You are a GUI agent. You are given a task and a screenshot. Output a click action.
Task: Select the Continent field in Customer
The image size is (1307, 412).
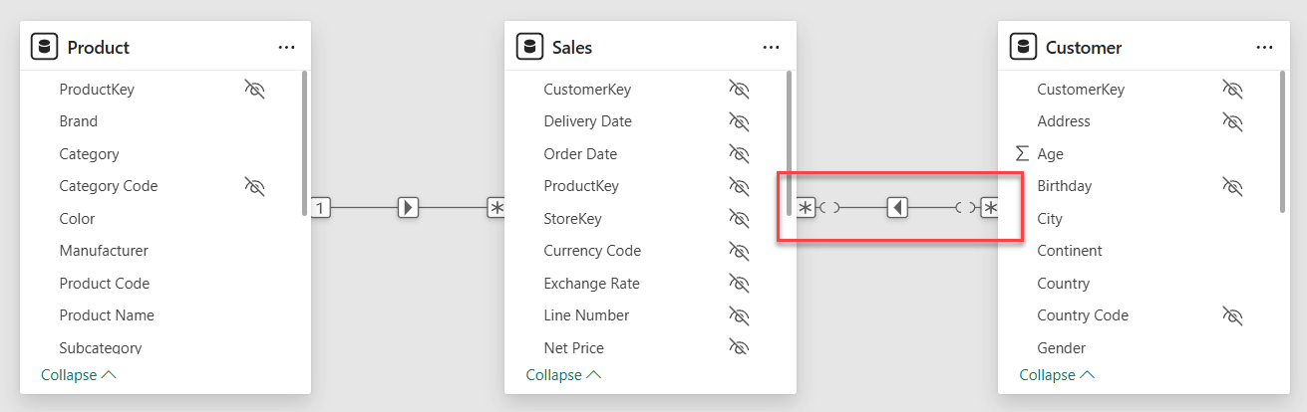pyautogui.click(x=1069, y=251)
